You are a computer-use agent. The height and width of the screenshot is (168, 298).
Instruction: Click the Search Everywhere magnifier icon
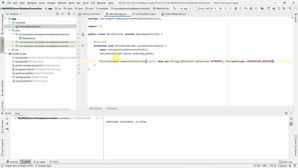(x=290, y=8)
